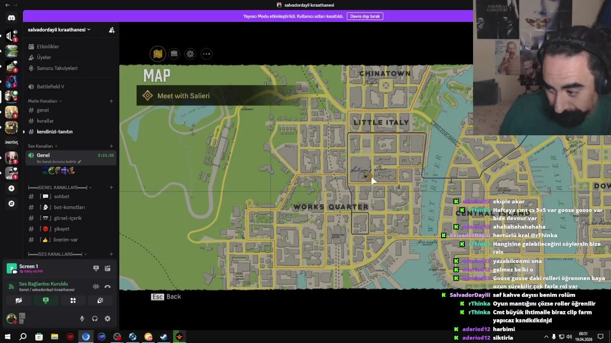
Task: Click Devre dışı bırak in streamer banner
Action: point(365,16)
